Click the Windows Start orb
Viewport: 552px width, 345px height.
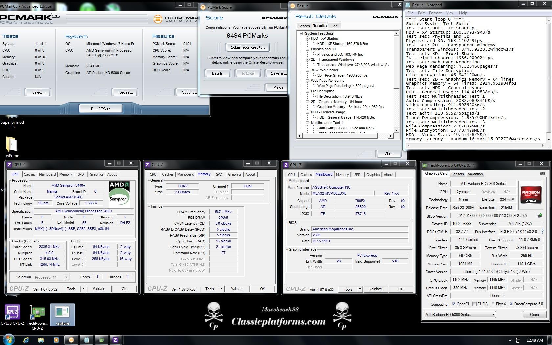coord(9,340)
